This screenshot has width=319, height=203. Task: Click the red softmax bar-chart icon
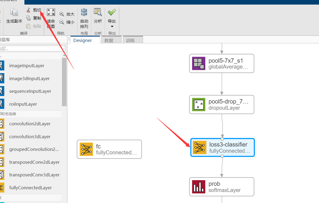199,187
